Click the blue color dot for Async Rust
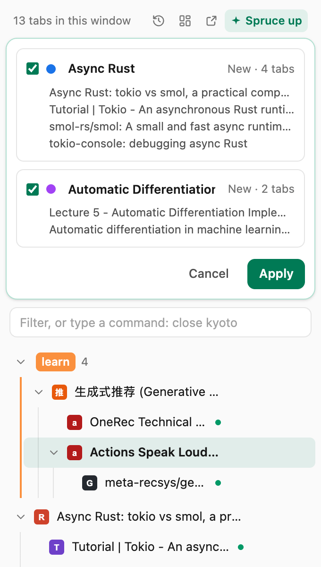 coord(51,69)
